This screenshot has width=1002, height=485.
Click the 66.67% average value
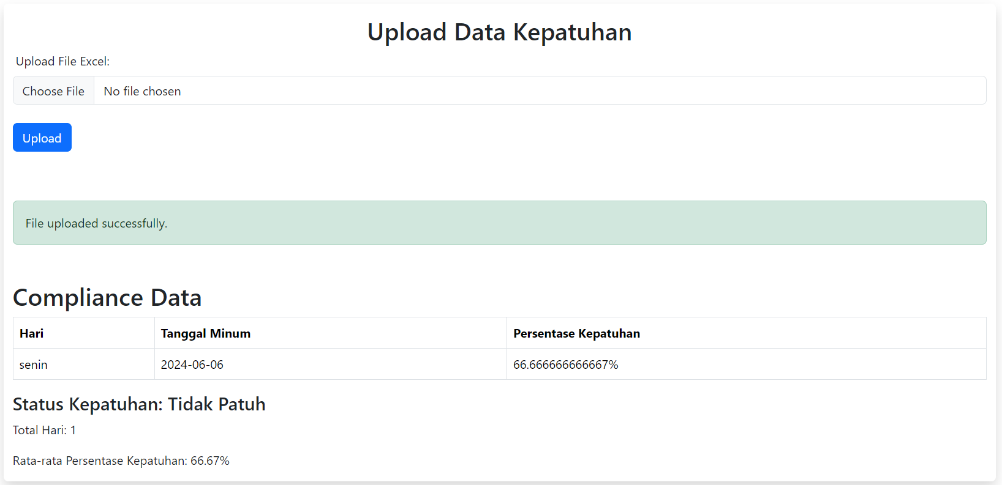[210, 461]
